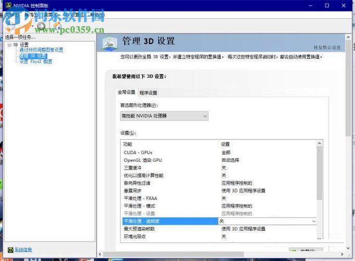
Task: Click the main panel vertical scrollbar thumb
Action: pyautogui.click(x=348, y=88)
